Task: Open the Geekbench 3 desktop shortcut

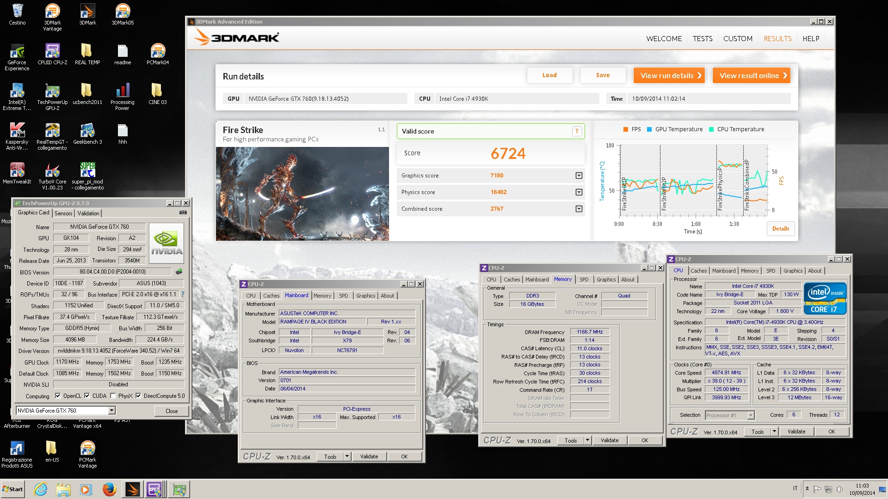Action: (x=87, y=133)
